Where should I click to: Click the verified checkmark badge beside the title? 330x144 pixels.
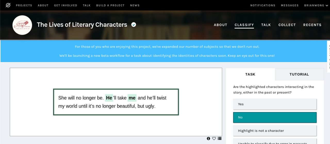click(x=134, y=25)
